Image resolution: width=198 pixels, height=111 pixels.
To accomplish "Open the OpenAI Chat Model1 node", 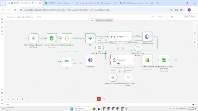I will coord(100,48).
